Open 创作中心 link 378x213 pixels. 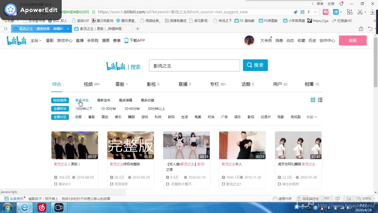(x=327, y=41)
